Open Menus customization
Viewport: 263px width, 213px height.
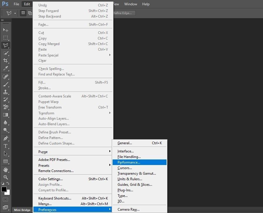(x=73, y=204)
